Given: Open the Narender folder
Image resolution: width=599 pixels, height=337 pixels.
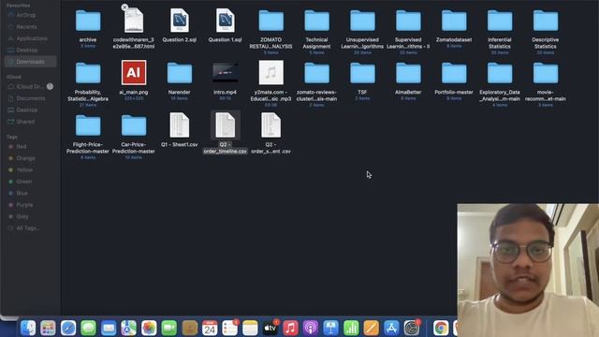Looking at the screenshot, I should pos(179,73).
